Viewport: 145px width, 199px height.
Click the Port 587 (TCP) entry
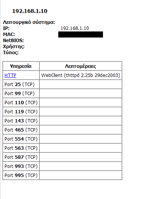pyautogui.click(x=21, y=157)
